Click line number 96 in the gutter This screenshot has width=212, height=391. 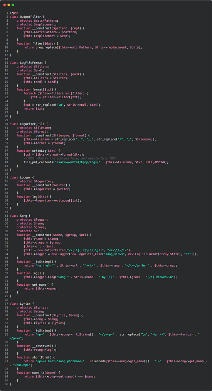click(x=7, y=384)
